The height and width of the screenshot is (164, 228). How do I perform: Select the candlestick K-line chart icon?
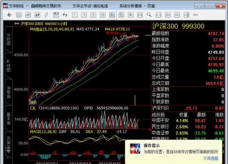[x=37, y=15]
